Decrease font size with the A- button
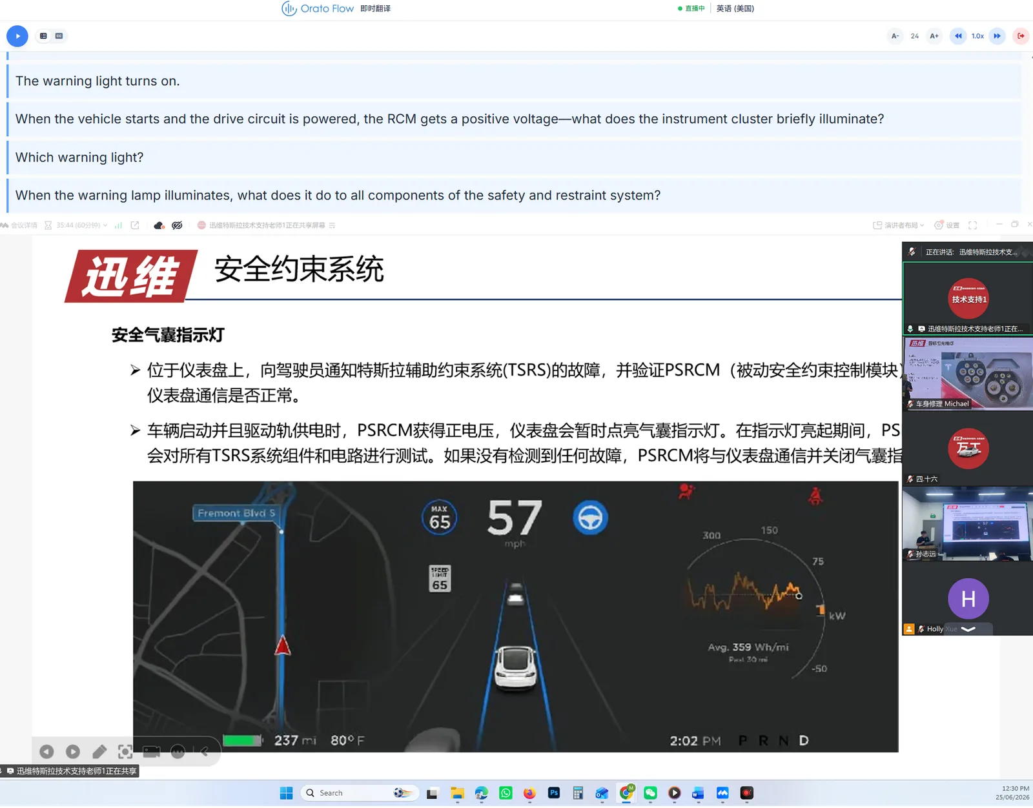The image size is (1033, 808). coord(895,36)
